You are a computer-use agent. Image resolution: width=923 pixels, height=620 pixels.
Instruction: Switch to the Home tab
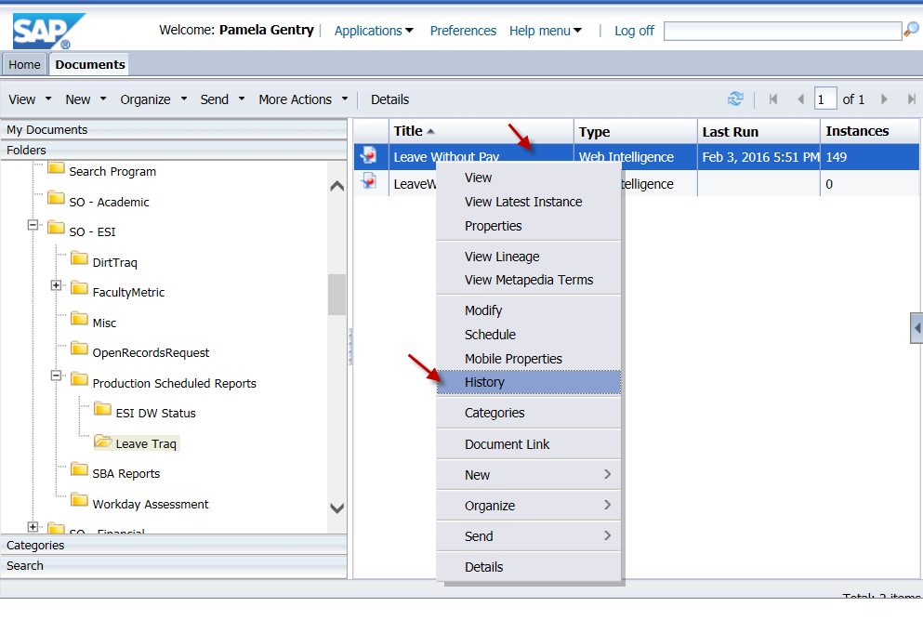coord(24,64)
